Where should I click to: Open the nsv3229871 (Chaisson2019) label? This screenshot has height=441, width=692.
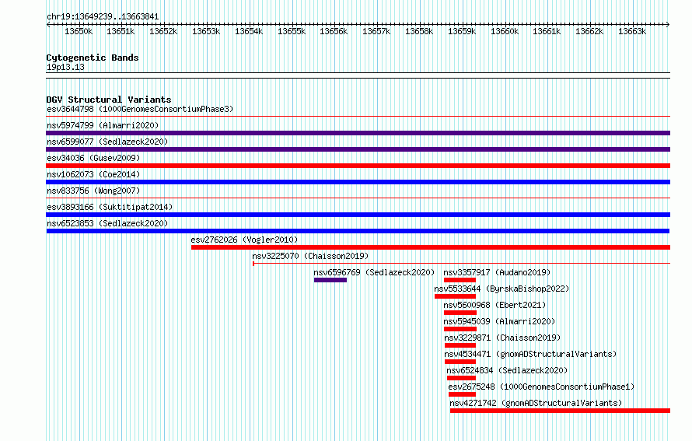[502, 338]
